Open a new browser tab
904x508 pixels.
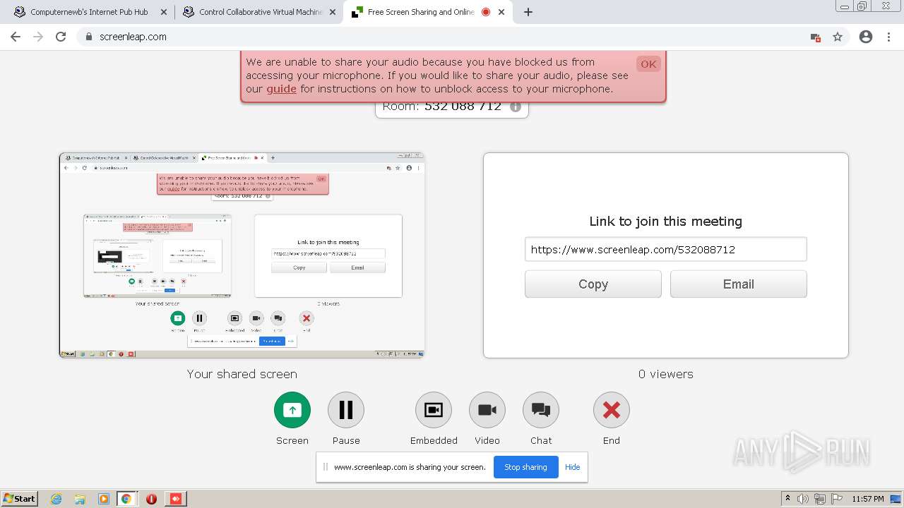[x=528, y=12]
